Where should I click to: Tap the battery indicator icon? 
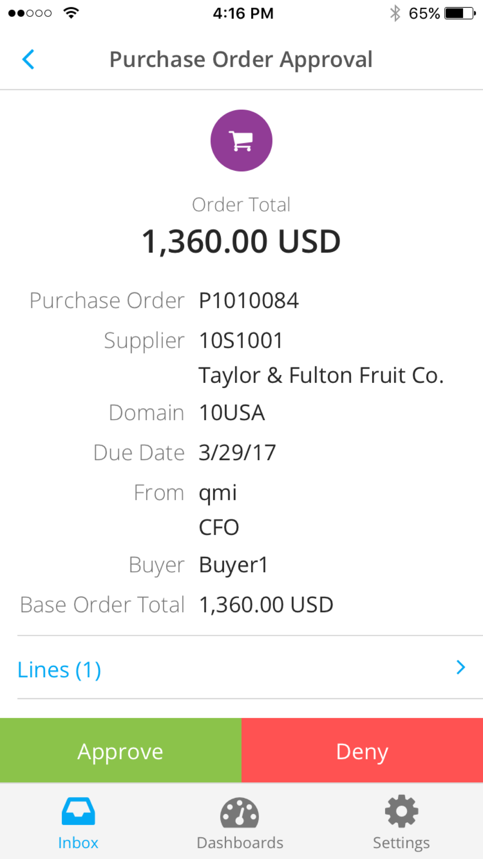point(460,13)
